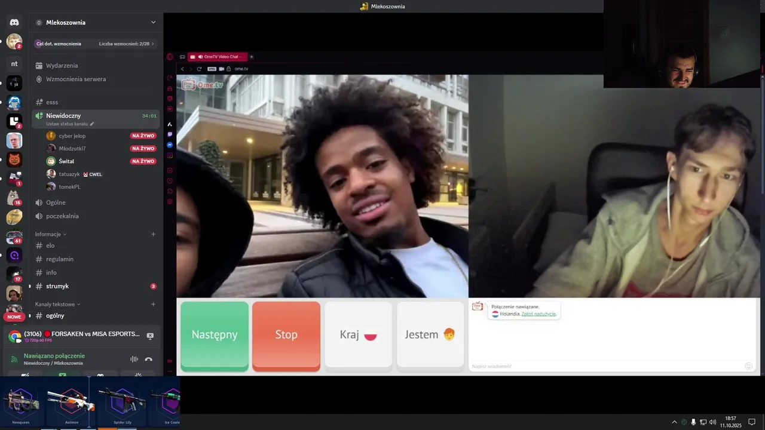Add channel to Informacje category
This screenshot has height=430, width=765.
[x=153, y=234]
